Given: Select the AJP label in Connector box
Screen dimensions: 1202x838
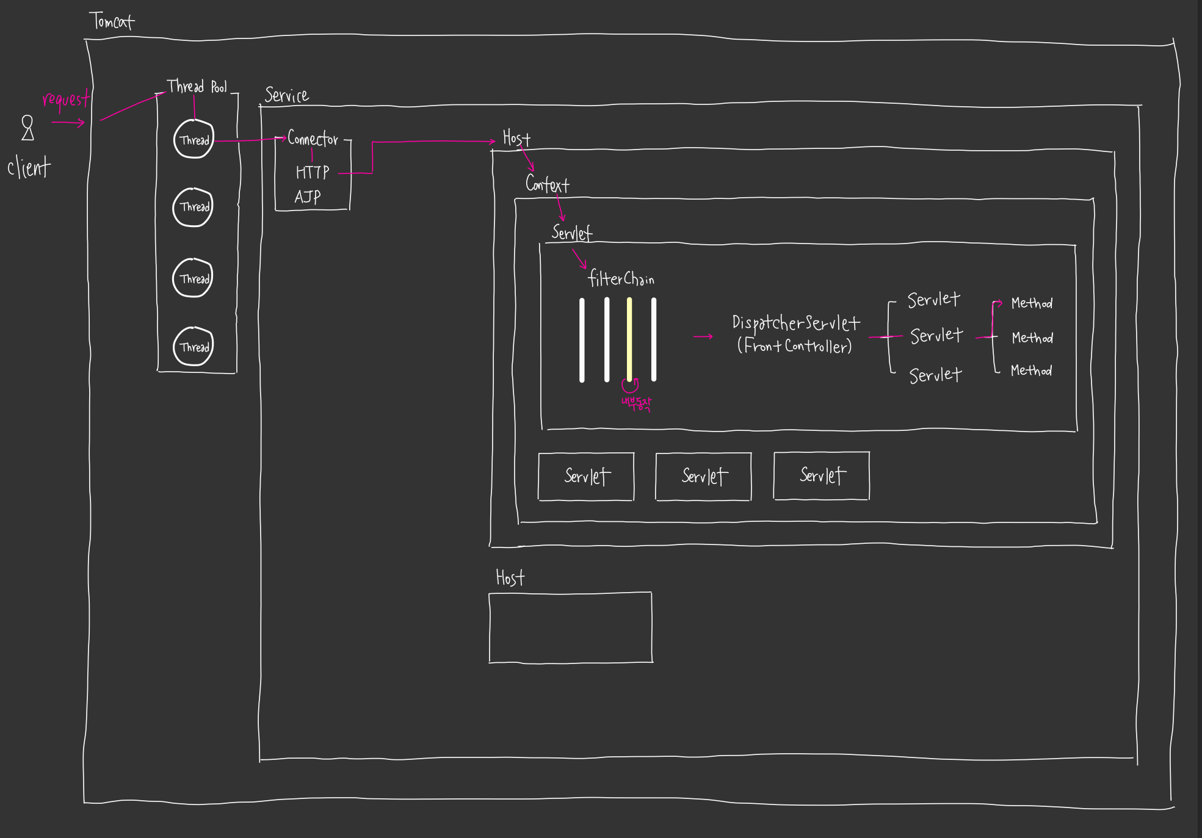Looking at the screenshot, I should point(308,197).
